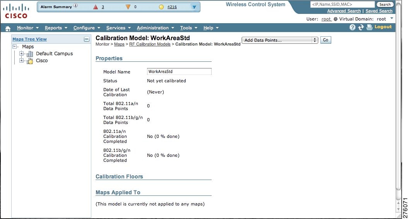The height and width of the screenshot is (219, 409).
Task: Click the Properties section heading
Action: pos(109,58)
